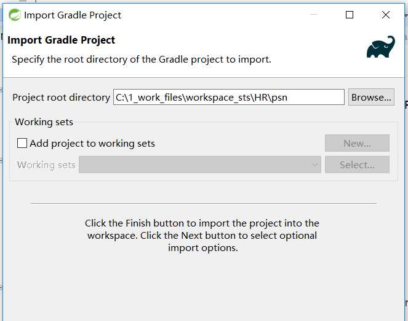Enable Add project to working sets checkbox
This screenshot has height=321, width=408.
point(22,143)
